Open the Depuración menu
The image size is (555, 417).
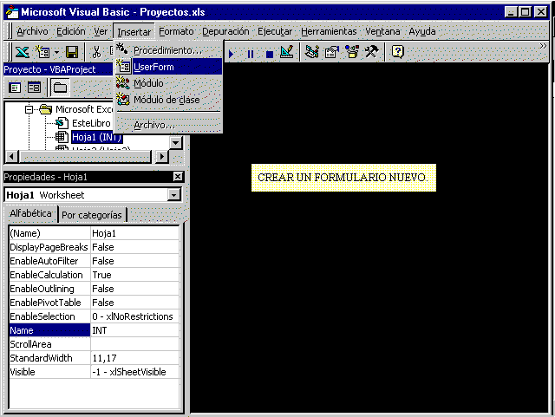[225, 31]
